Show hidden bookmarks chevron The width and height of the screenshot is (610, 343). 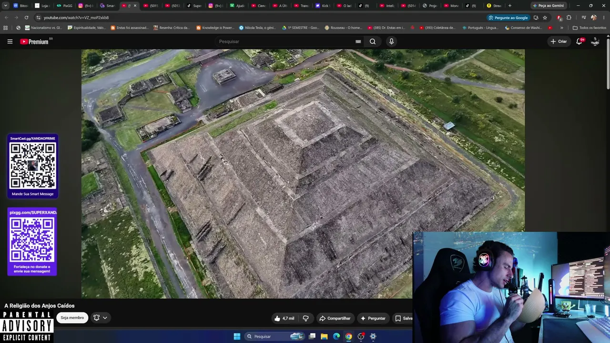tap(561, 28)
